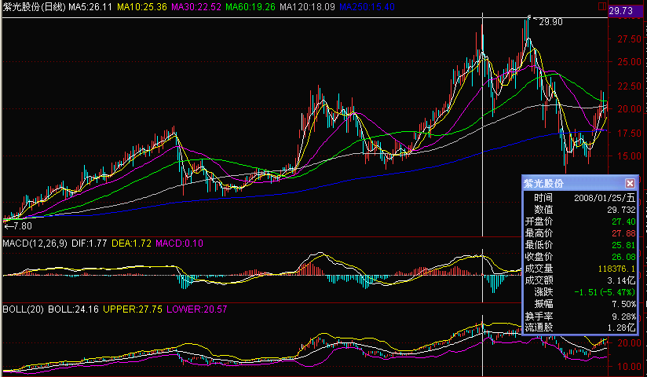Click the 成交量 volume row in popup

coord(579,267)
